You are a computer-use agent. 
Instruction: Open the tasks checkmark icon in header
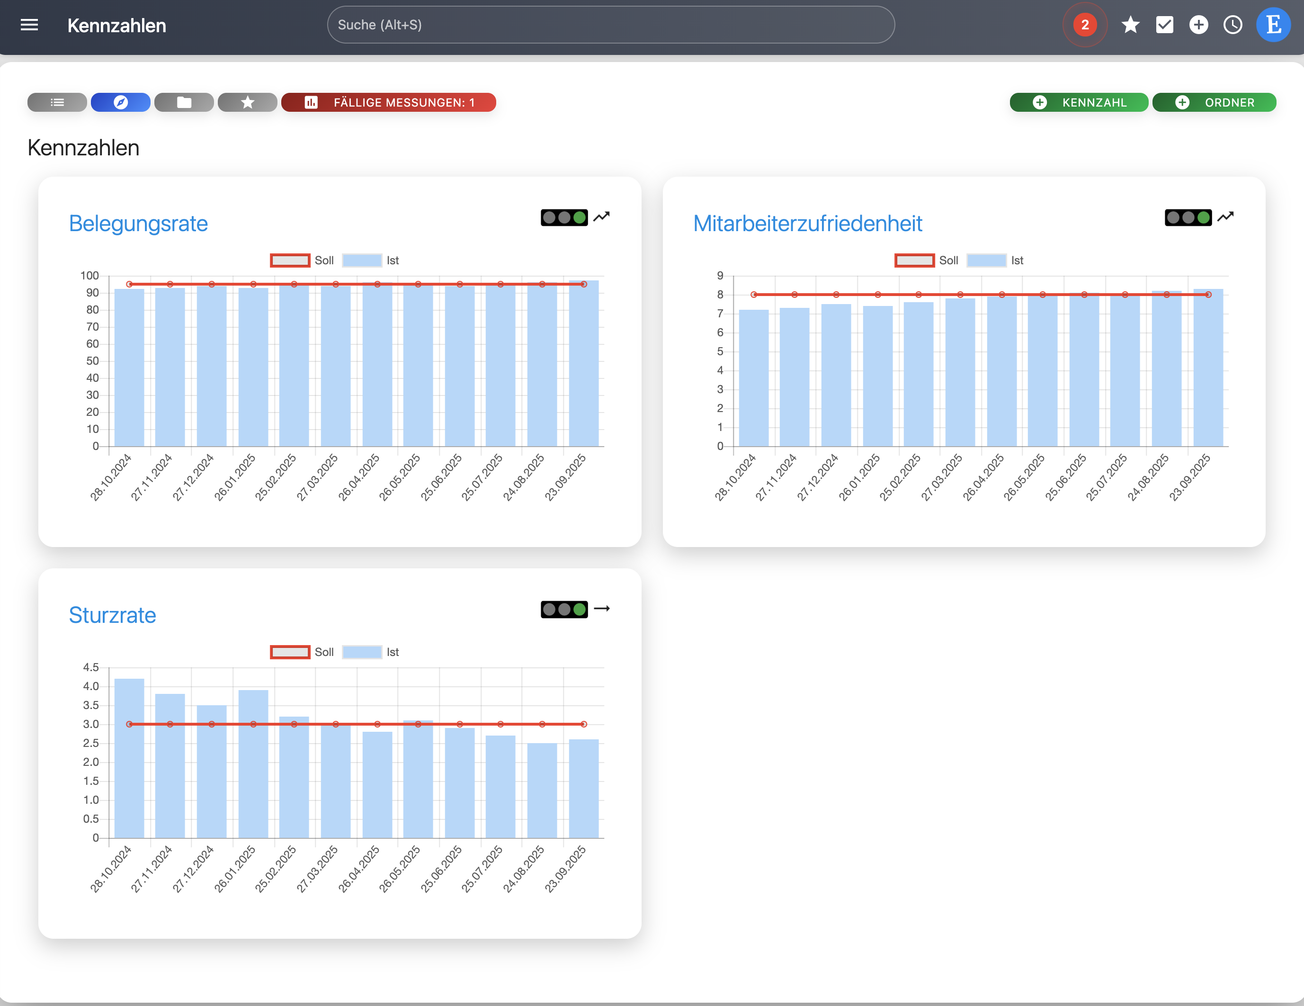[x=1164, y=25]
